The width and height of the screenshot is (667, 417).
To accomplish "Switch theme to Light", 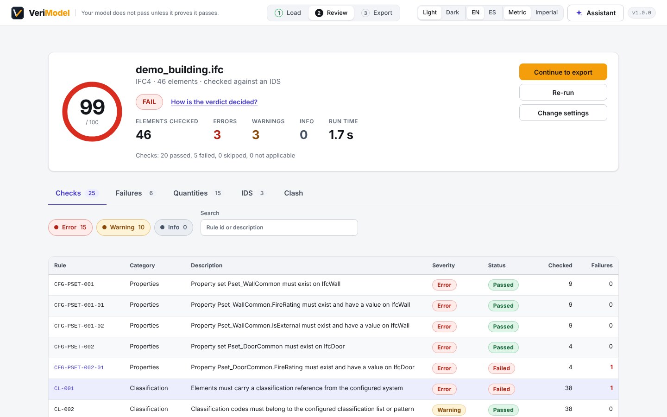I will coord(429,13).
